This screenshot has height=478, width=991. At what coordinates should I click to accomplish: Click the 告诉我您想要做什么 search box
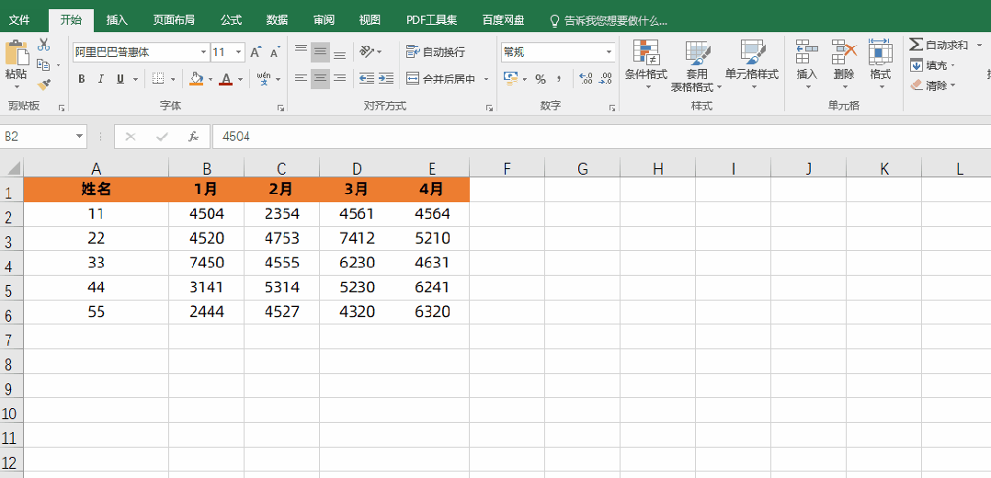609,21
